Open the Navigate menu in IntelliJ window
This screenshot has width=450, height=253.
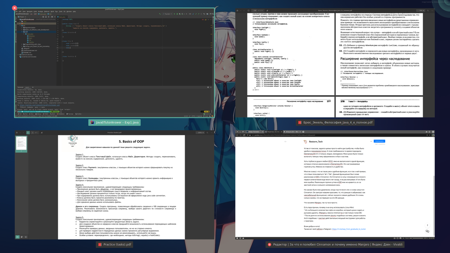[x=30, y=12]
